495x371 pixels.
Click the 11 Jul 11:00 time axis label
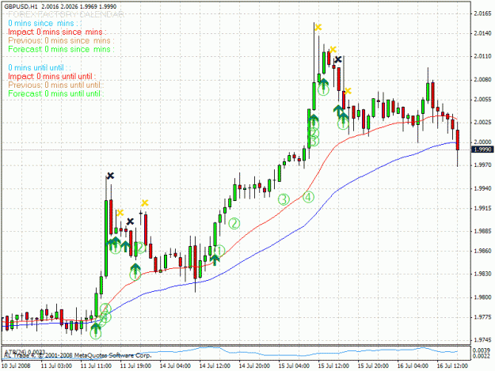pos(96,365)
